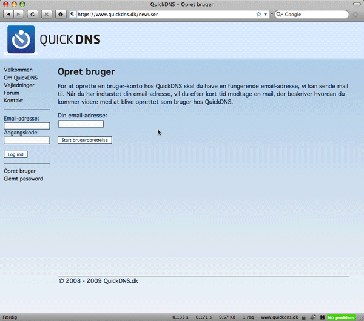364x321 pixels.
Task: Zoom the window with the green button
Action: coord(22,4)
